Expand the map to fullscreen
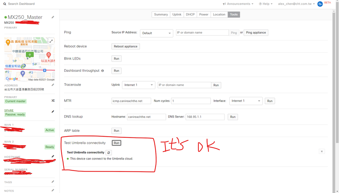339x193 pixels. (x=51, y=41)
